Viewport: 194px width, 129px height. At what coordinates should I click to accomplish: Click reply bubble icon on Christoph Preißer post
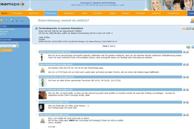pyautogui.click(x=184, y=77)
